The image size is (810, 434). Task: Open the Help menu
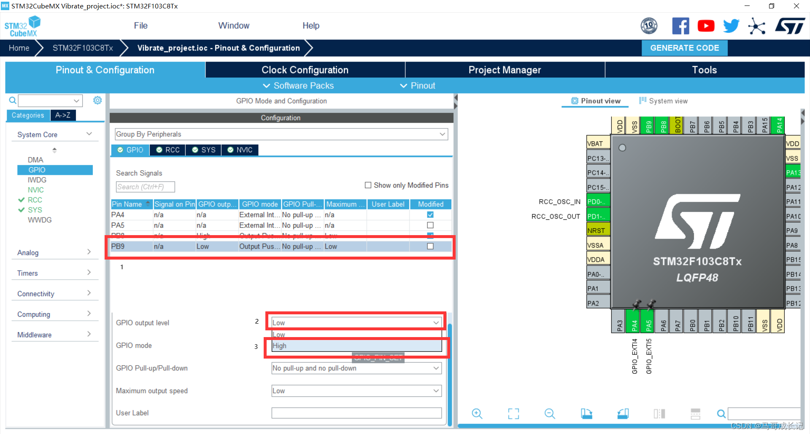point(311,26)
